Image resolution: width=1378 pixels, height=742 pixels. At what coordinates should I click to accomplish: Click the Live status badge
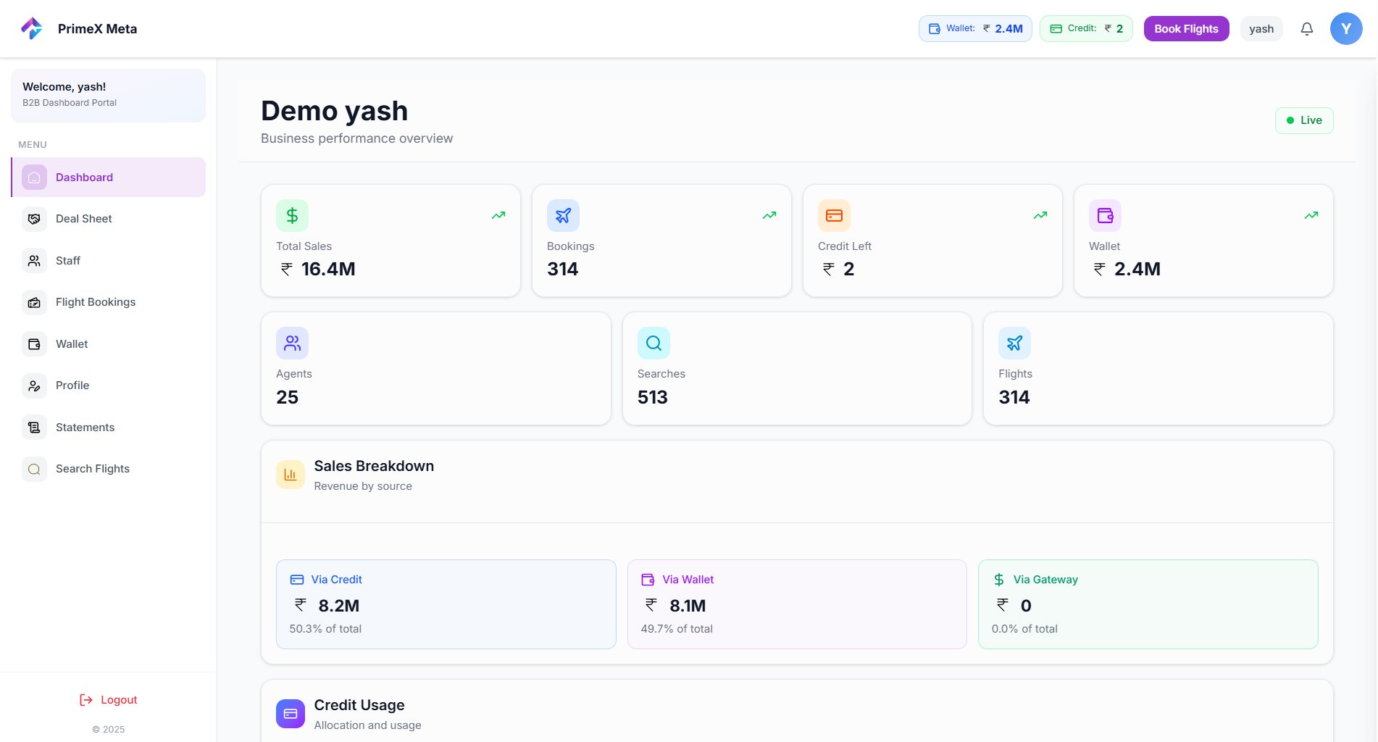tap(1304, 120)
